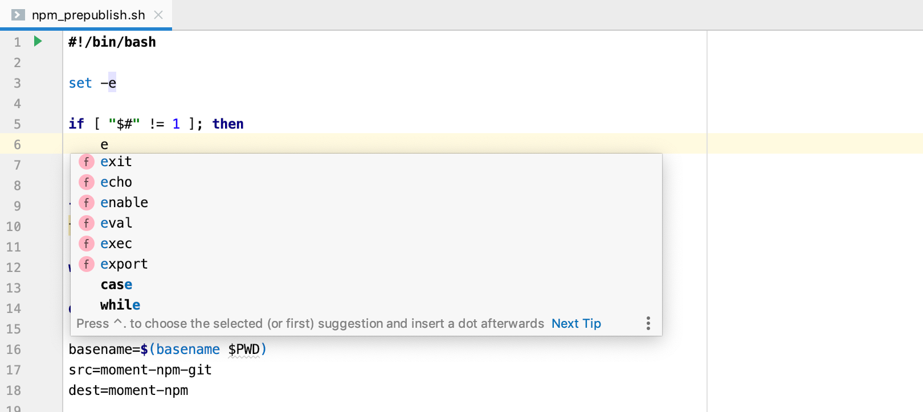Click the src=moment-npm-git code line
Image resolution: width=923 pixels, height=412 pixels.
tap(140, 370)
